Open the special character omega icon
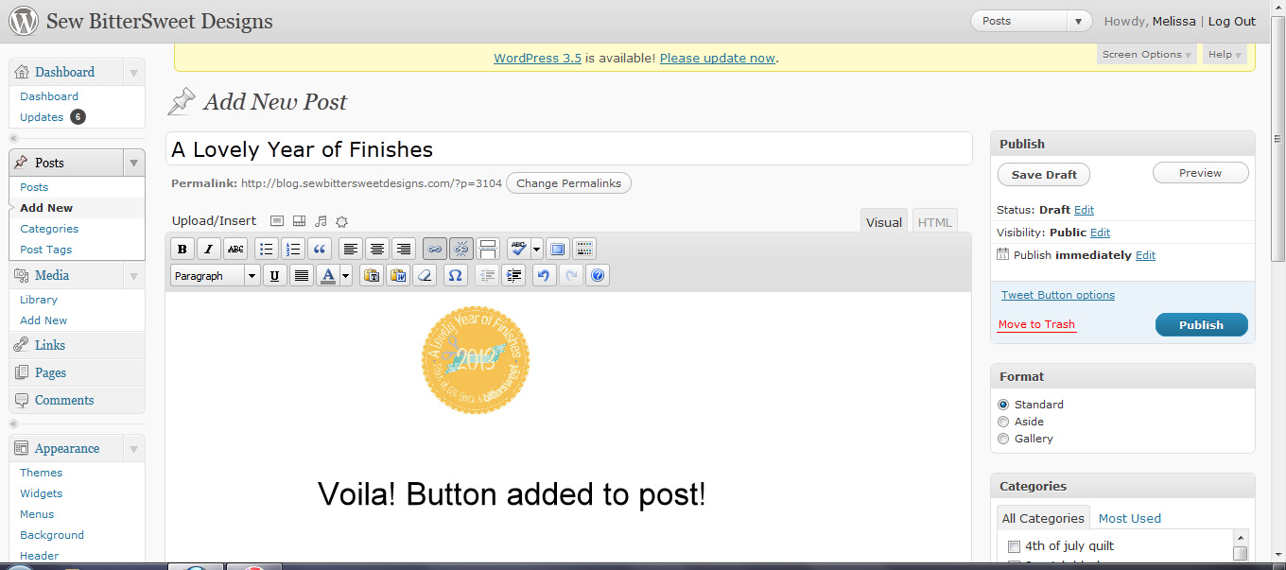 455,276
